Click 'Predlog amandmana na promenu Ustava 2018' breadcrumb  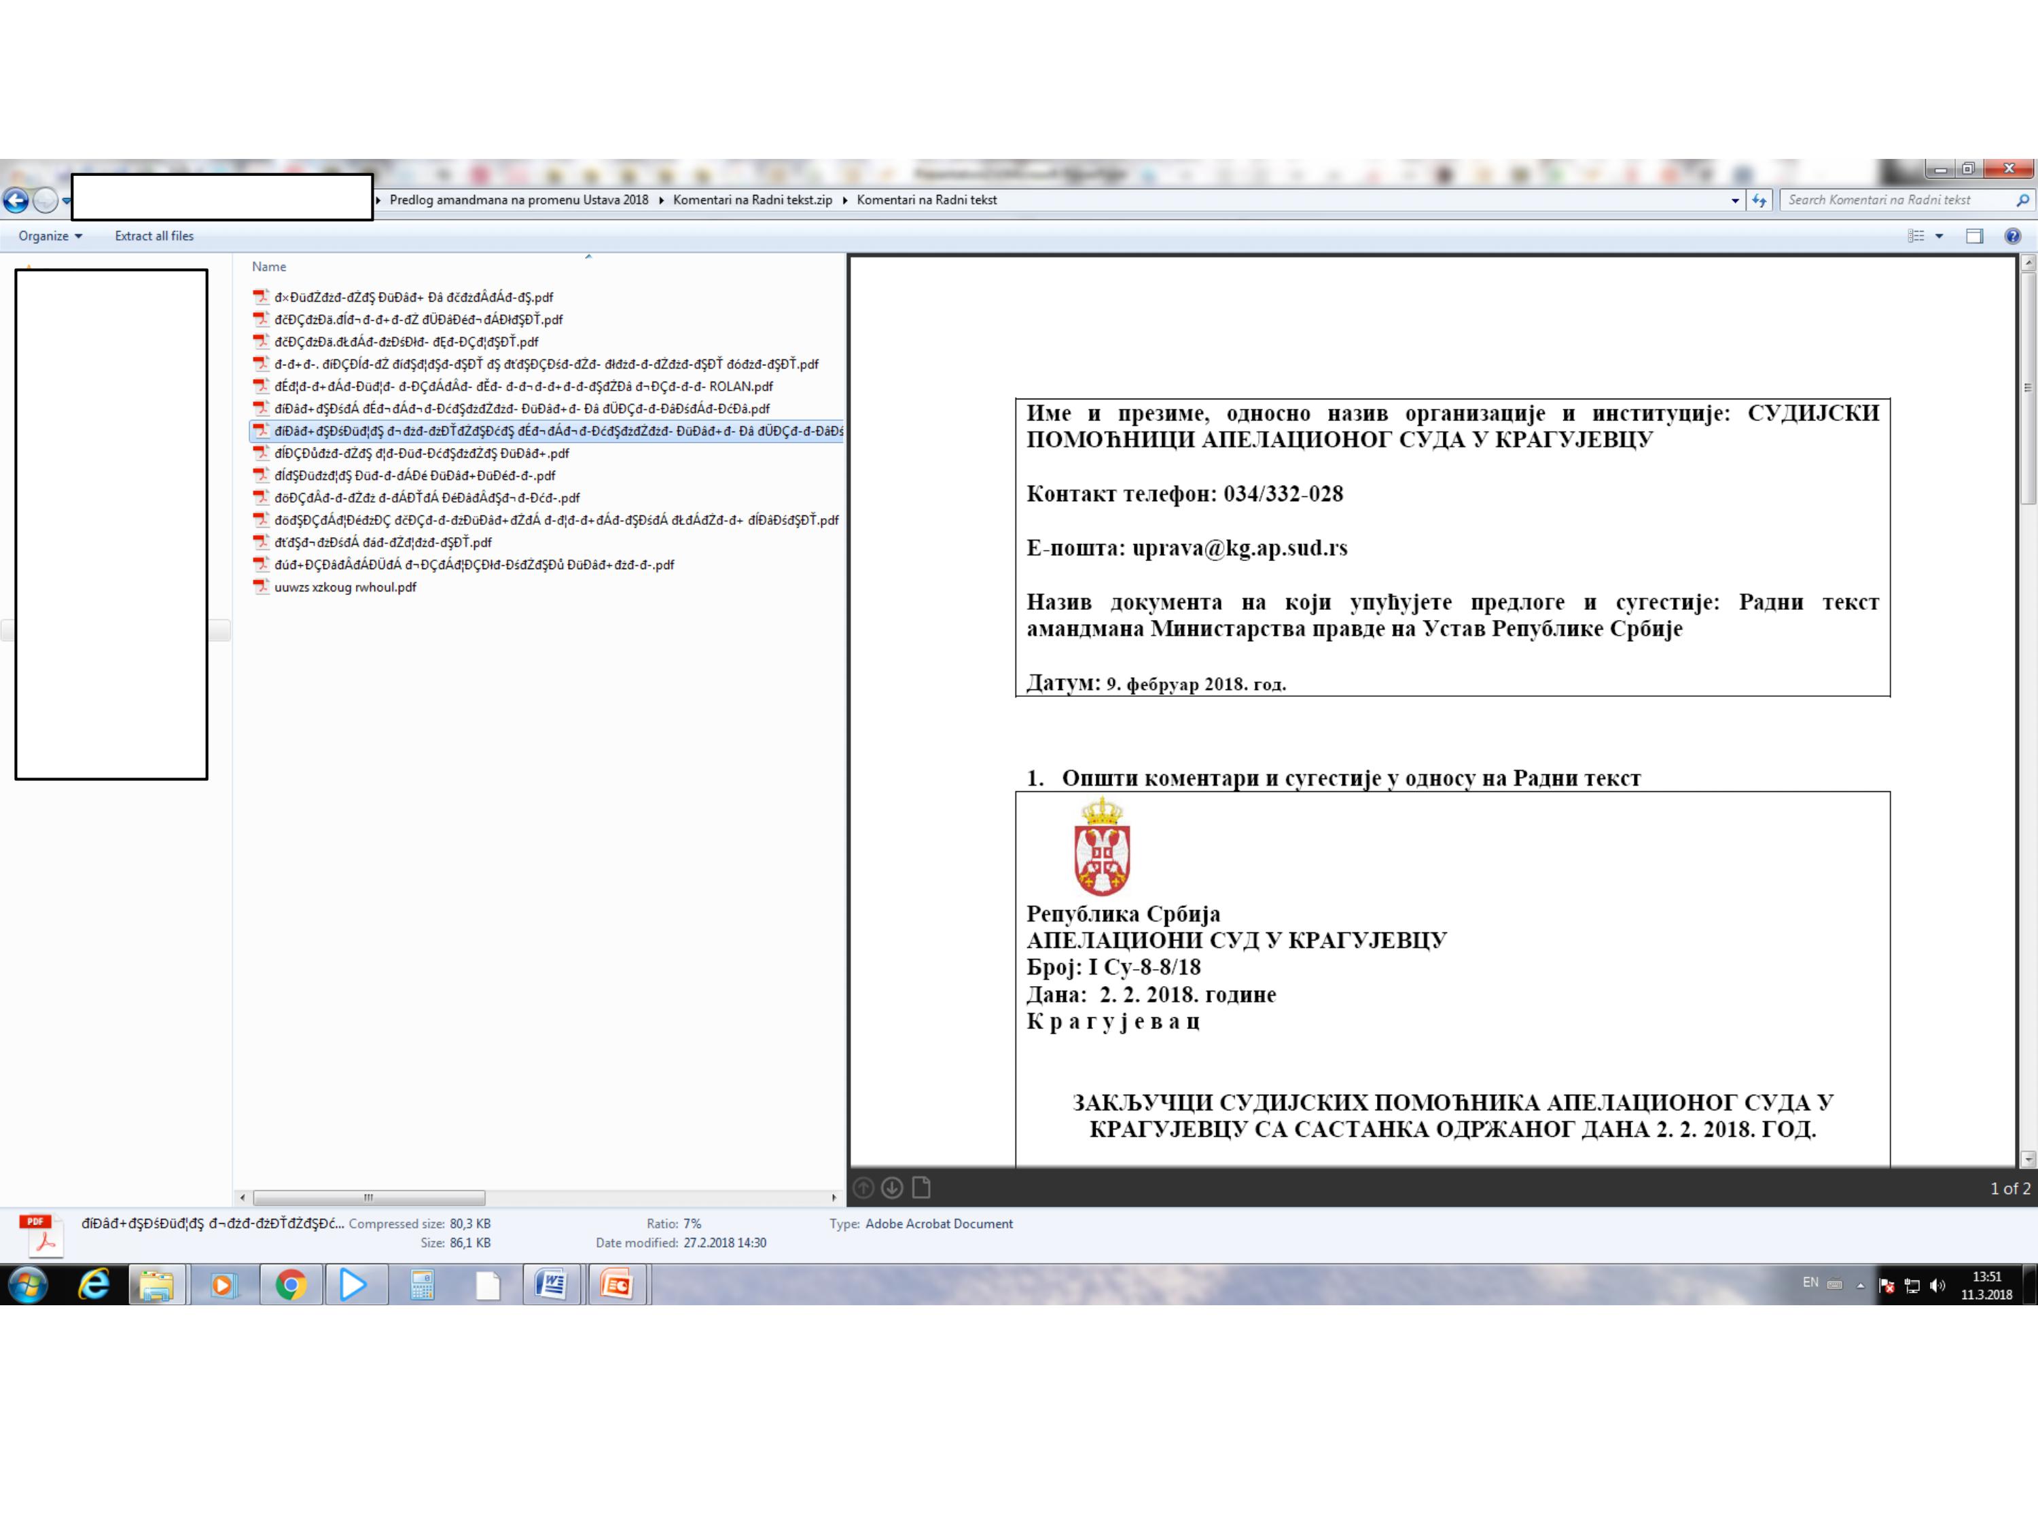(x=519, y=200)
